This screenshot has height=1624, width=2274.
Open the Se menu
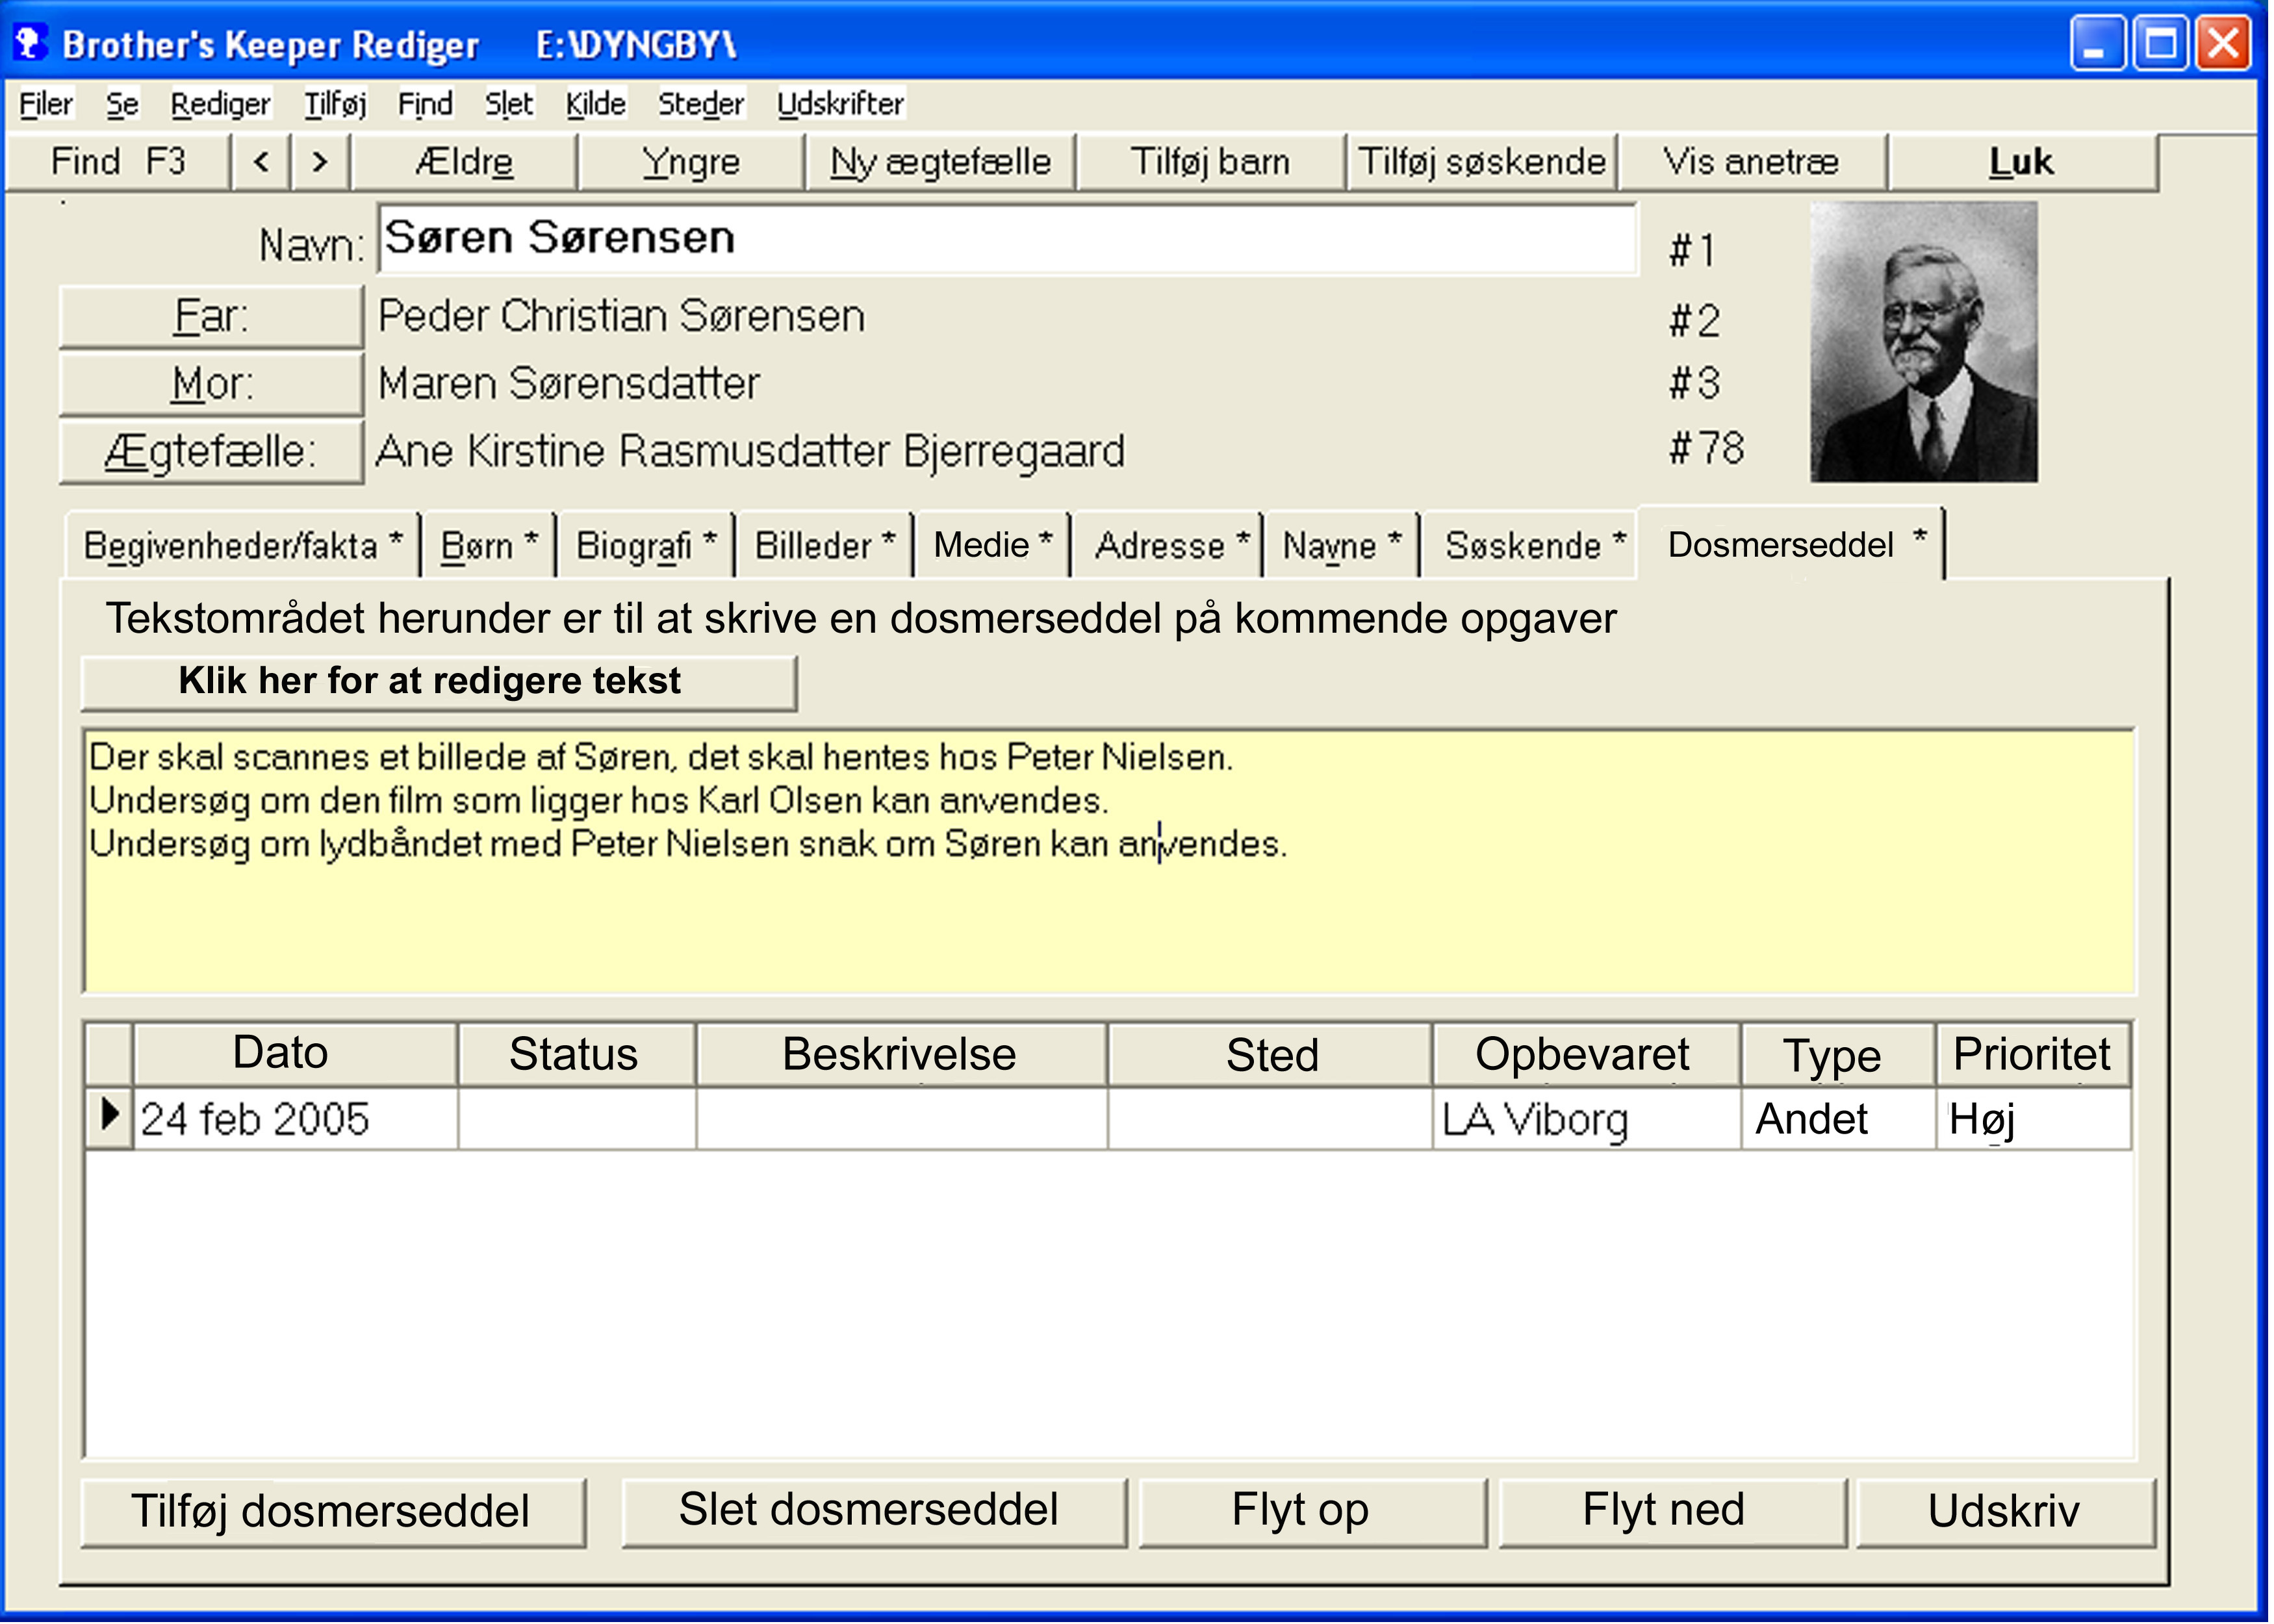(x=122, y=104)
